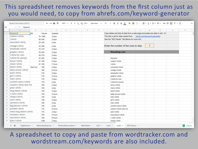Open the Open Sans font dropdown

(x=96, y=23)
